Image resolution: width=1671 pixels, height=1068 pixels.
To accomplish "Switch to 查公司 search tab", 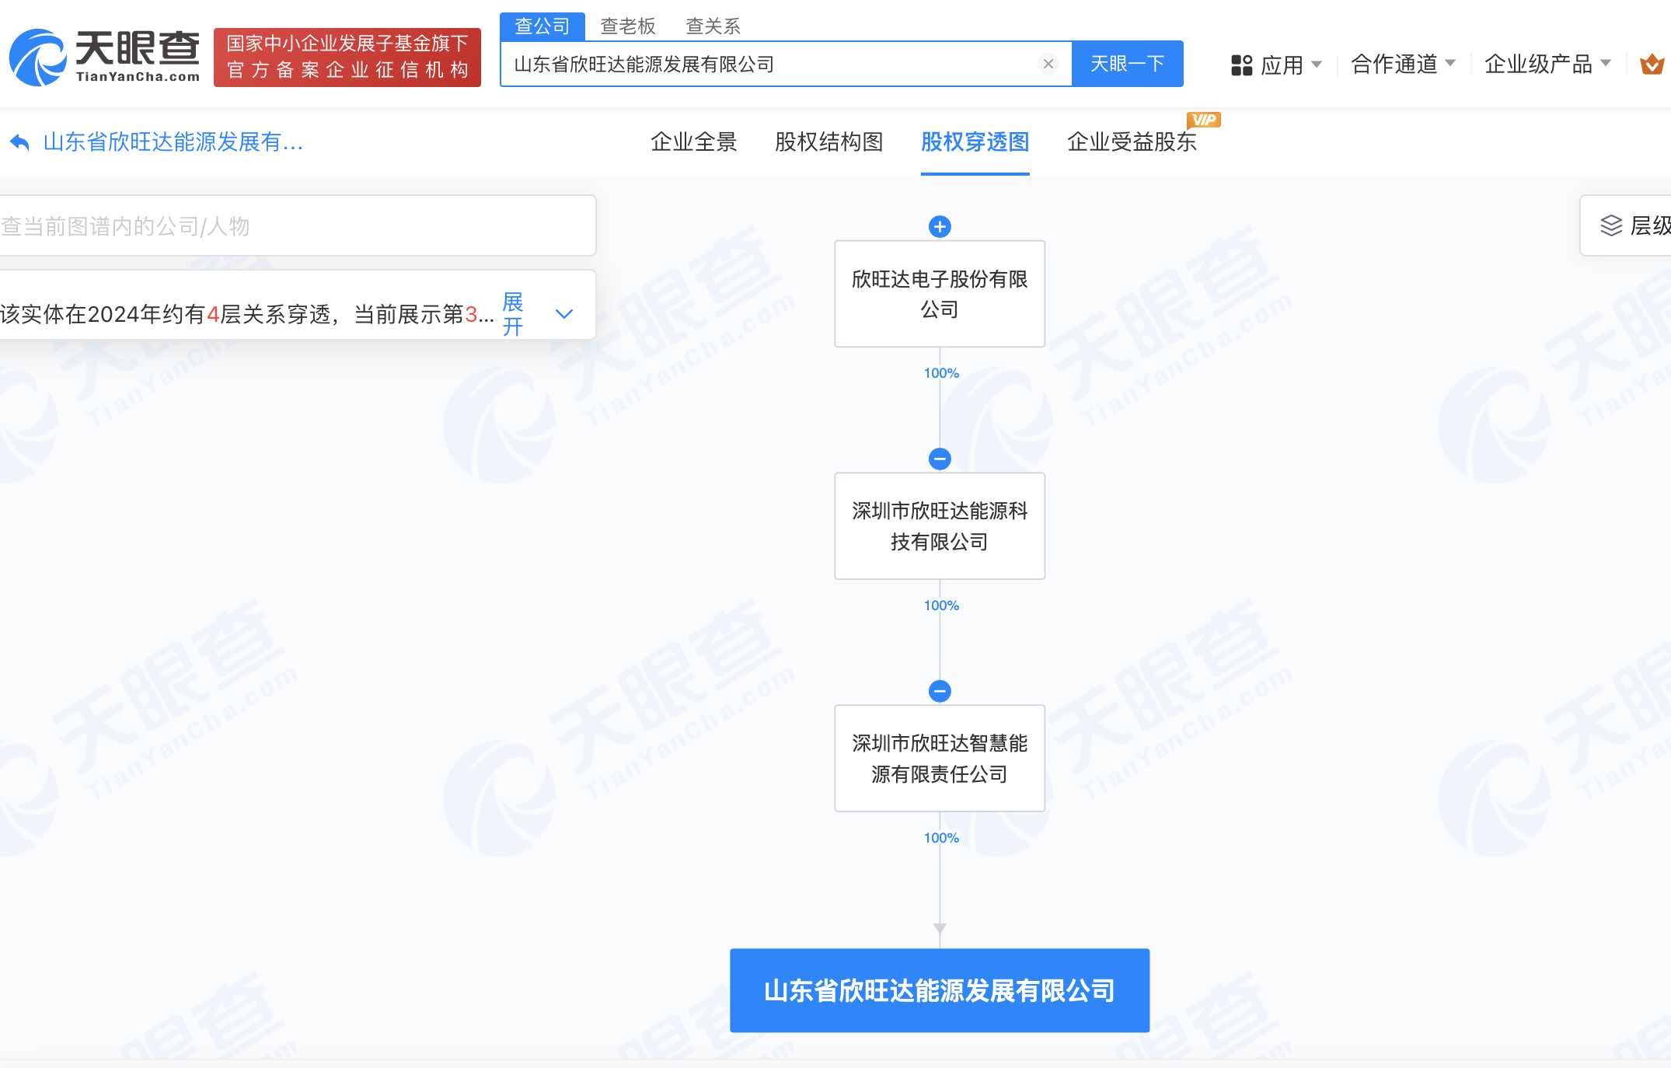I will click(542, 26).
